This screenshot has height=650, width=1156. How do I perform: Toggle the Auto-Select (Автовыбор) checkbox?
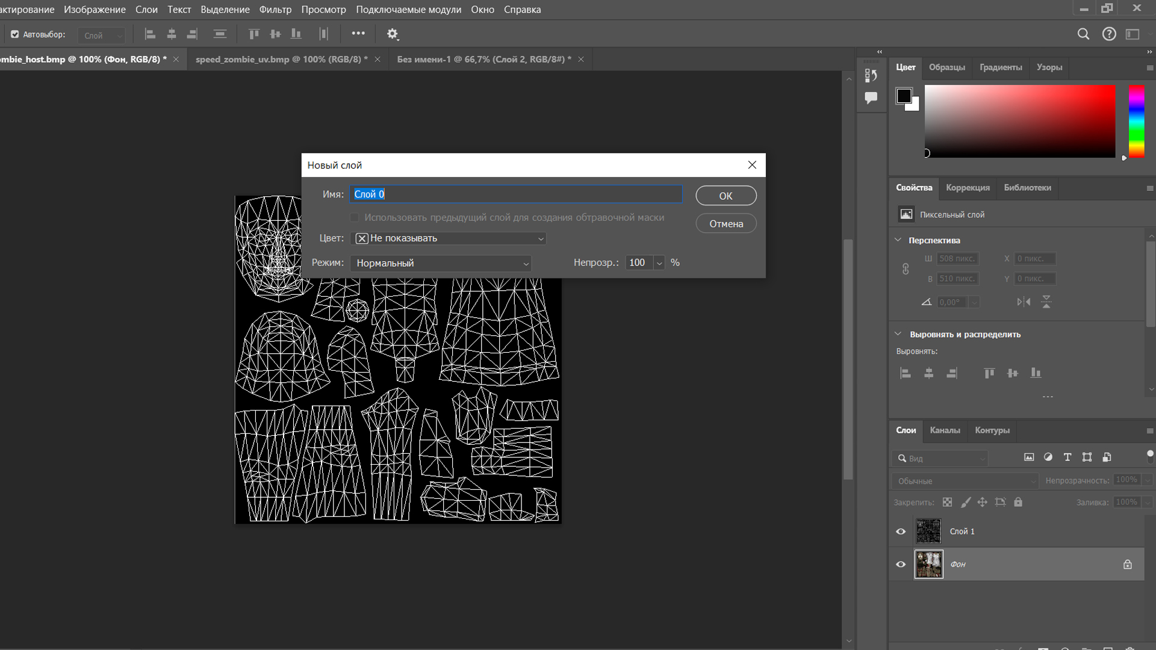[x=15, y=34]
